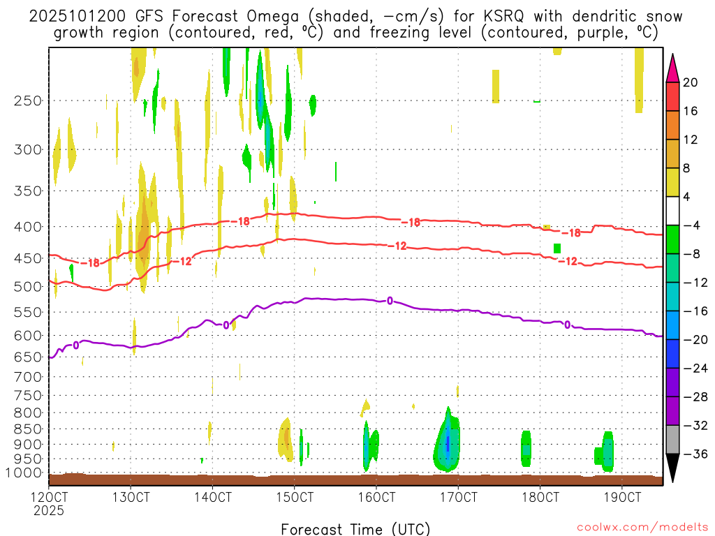The width and height of the screenshot is (715, 536).
Task: Click the "300" pressure level label
Action: pyautogui.click(x=28, y=149)
